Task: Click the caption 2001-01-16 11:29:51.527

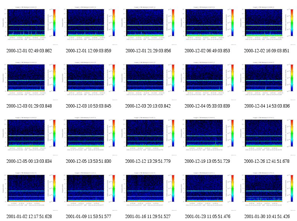Action: pos(148,217)
